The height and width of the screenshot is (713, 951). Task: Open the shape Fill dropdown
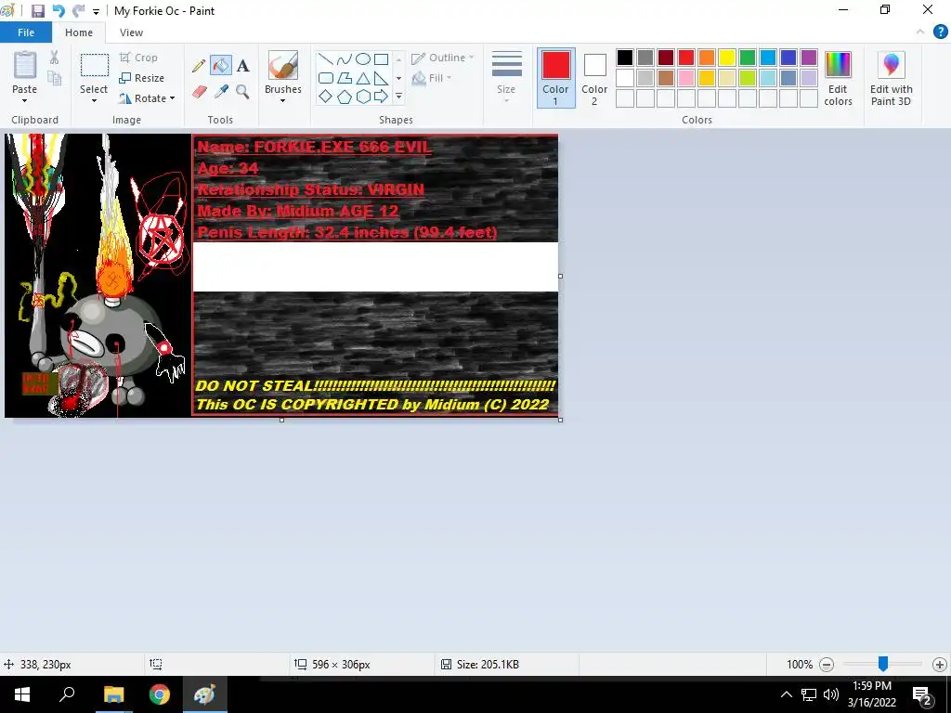click(x=432, y=78)
